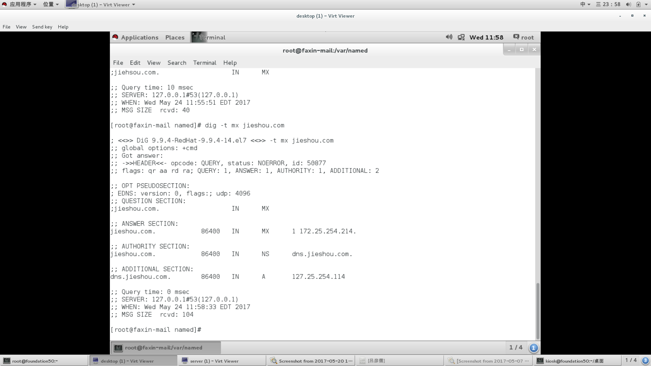Open terminal Help menu
651x366 pixels.
(230, 63)
